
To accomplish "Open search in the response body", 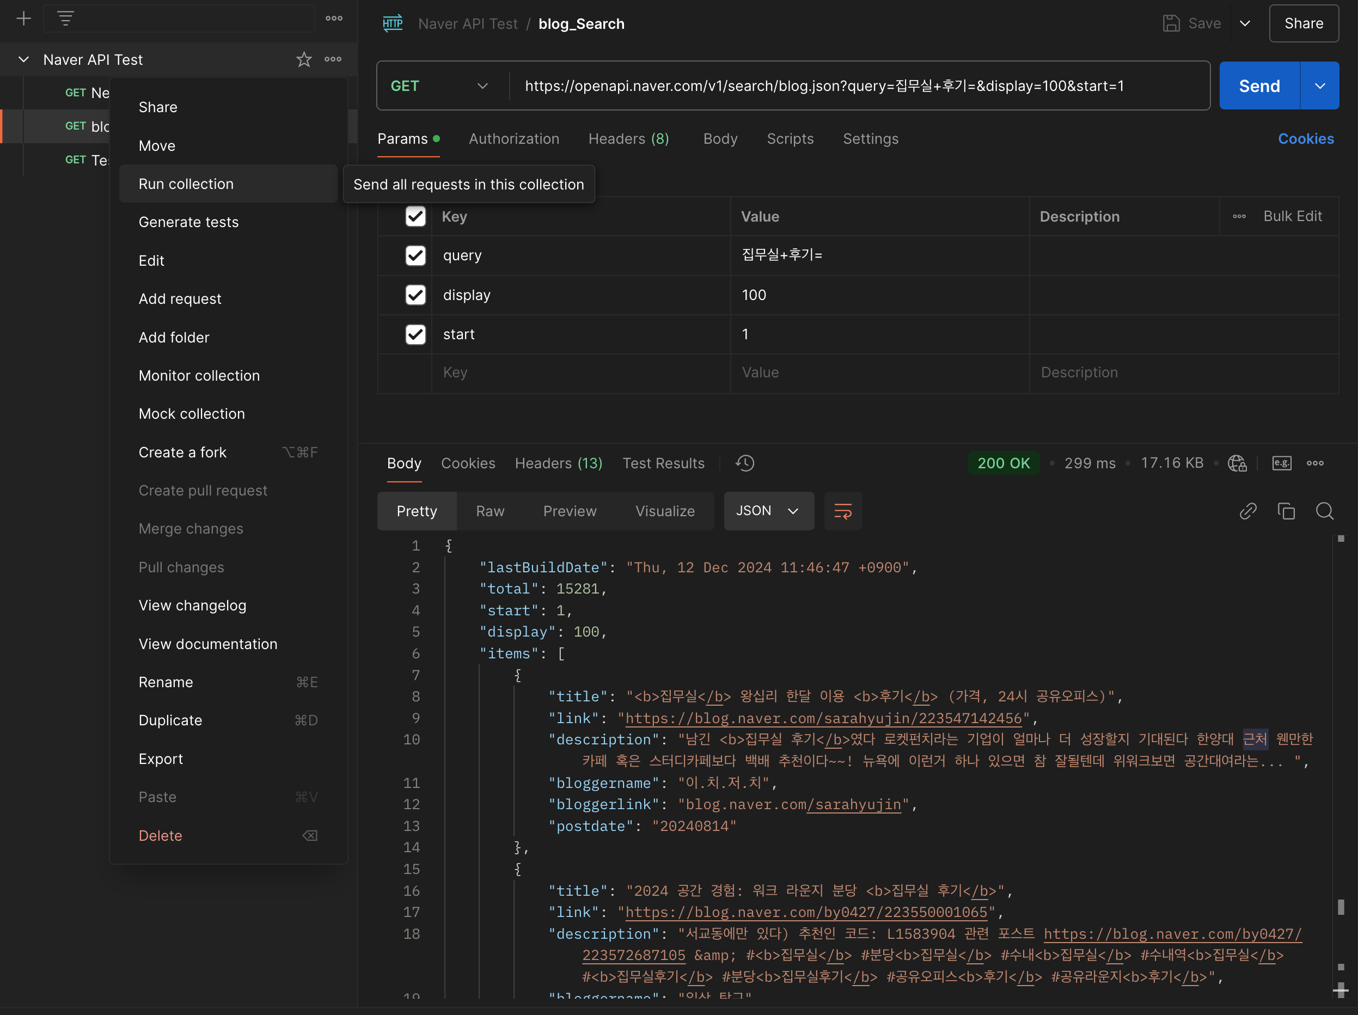I will [1324, 511].
